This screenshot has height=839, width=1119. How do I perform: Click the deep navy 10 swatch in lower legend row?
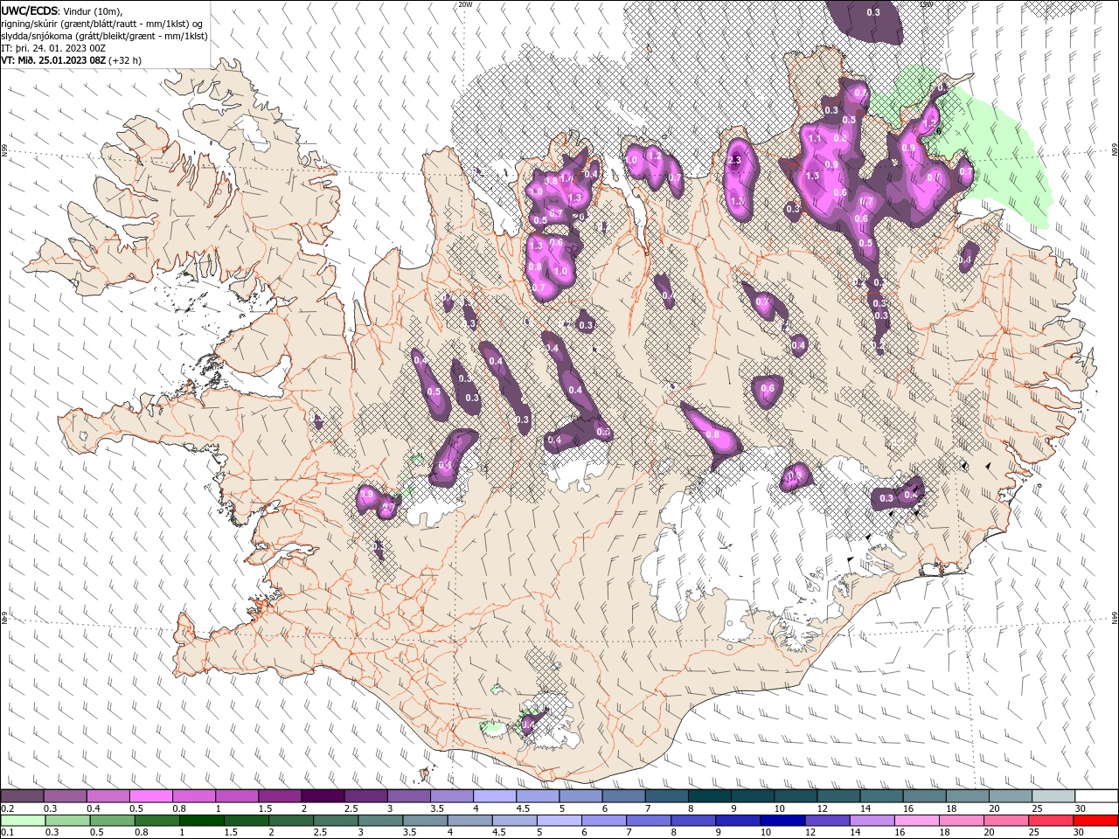(x=782, y=821)
